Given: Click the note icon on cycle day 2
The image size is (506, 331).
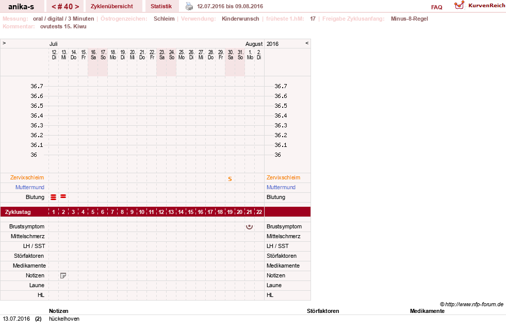Looking at the screenshot, I should click(x=63, y=275).
